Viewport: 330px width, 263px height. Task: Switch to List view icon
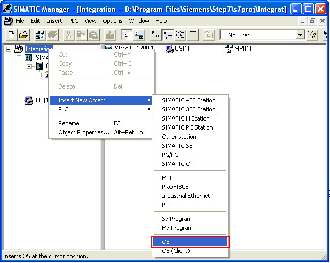click(x=179, y=35)
